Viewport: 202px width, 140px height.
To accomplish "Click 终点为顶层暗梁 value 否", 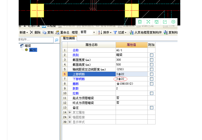I will point(118,103).
